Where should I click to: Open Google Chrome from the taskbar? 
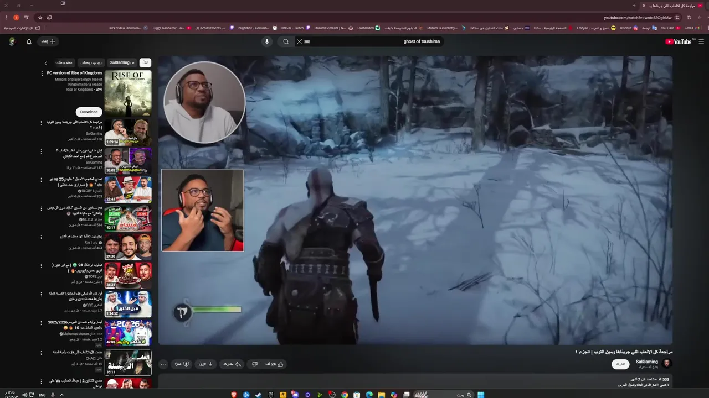click(345, 395)
